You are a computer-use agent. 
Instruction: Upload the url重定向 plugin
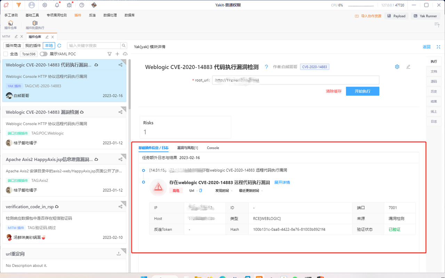click(119, 254)
